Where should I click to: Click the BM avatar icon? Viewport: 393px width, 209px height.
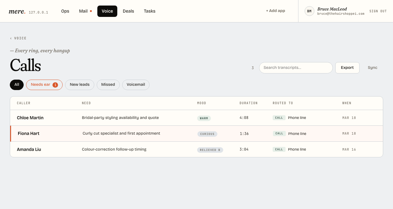[309, 11]
